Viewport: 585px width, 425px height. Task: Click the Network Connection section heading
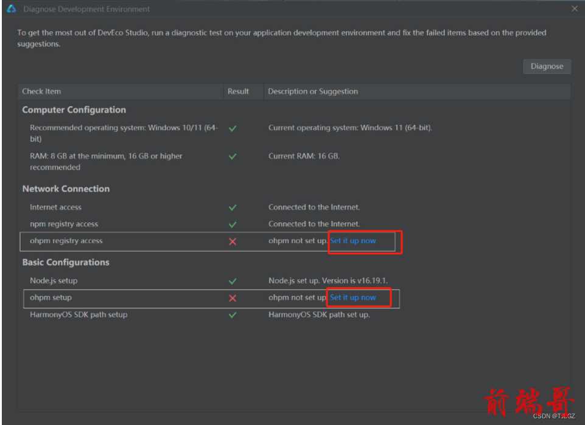(66, 189)
